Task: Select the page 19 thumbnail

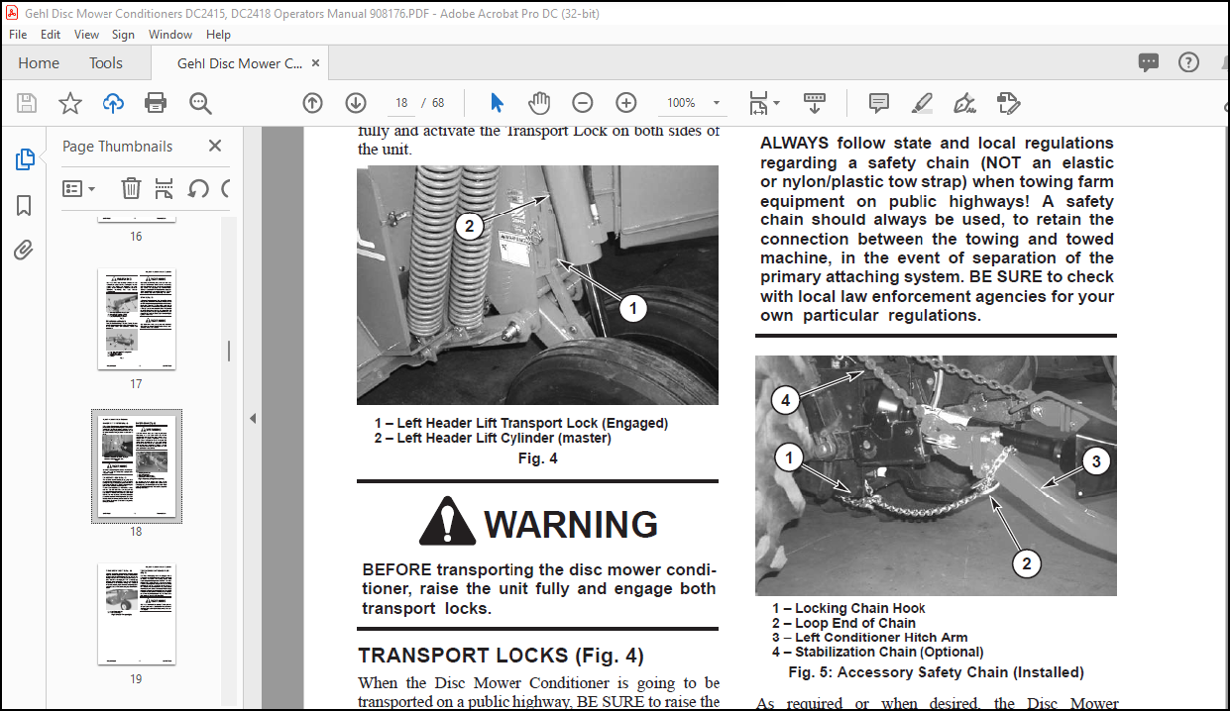Action: click(136, 614)
